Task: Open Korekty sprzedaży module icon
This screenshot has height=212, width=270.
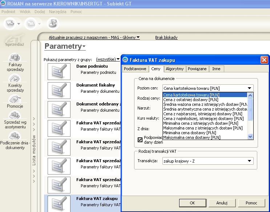Action: click(x=15, y=78)
